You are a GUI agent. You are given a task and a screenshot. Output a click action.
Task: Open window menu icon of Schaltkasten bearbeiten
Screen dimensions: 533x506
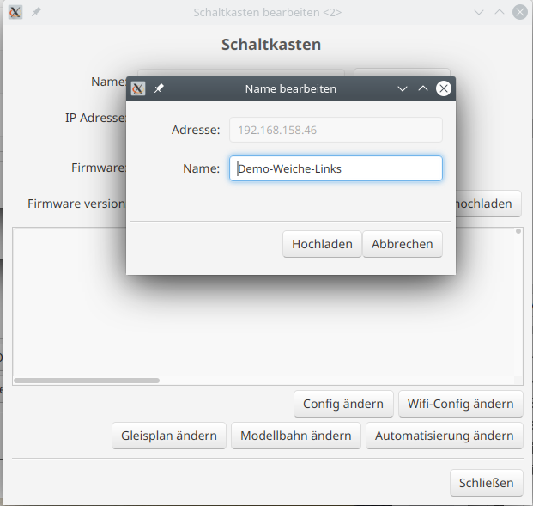[x=15, y=13]
